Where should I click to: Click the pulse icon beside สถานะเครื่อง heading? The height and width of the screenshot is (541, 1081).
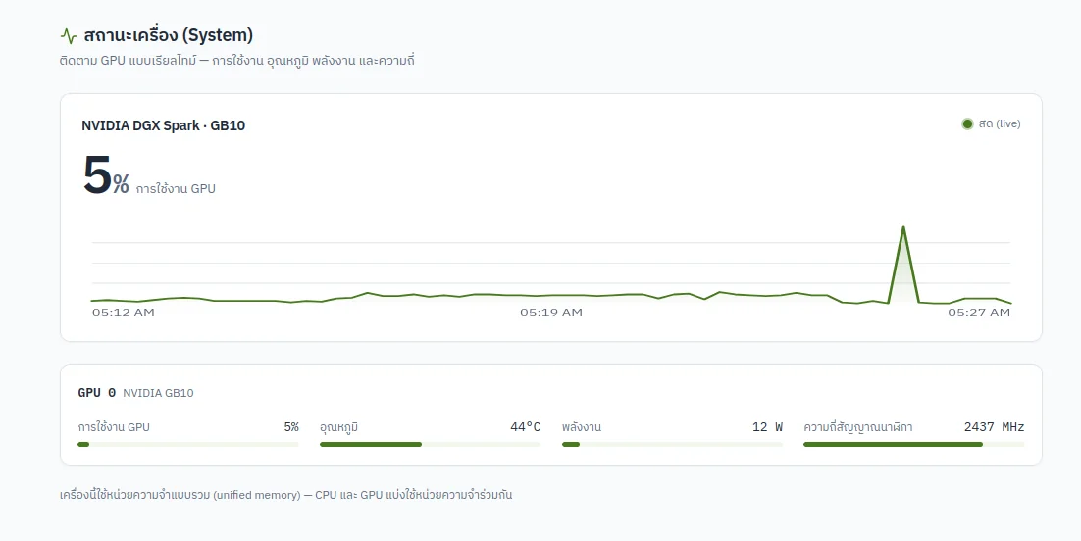(x=69, y=35)
